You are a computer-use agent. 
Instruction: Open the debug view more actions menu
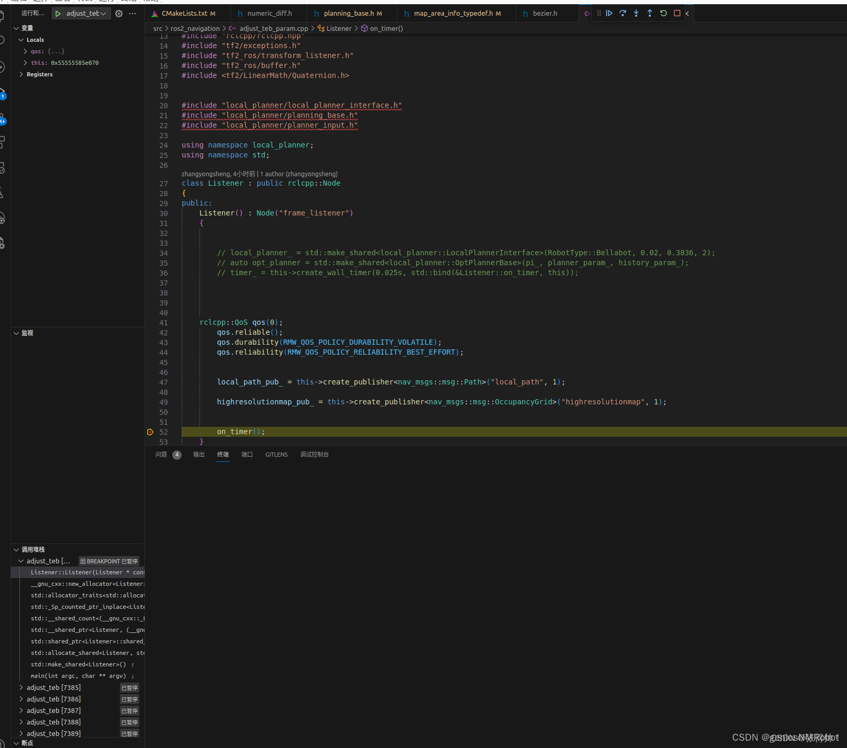click(132, 14)
